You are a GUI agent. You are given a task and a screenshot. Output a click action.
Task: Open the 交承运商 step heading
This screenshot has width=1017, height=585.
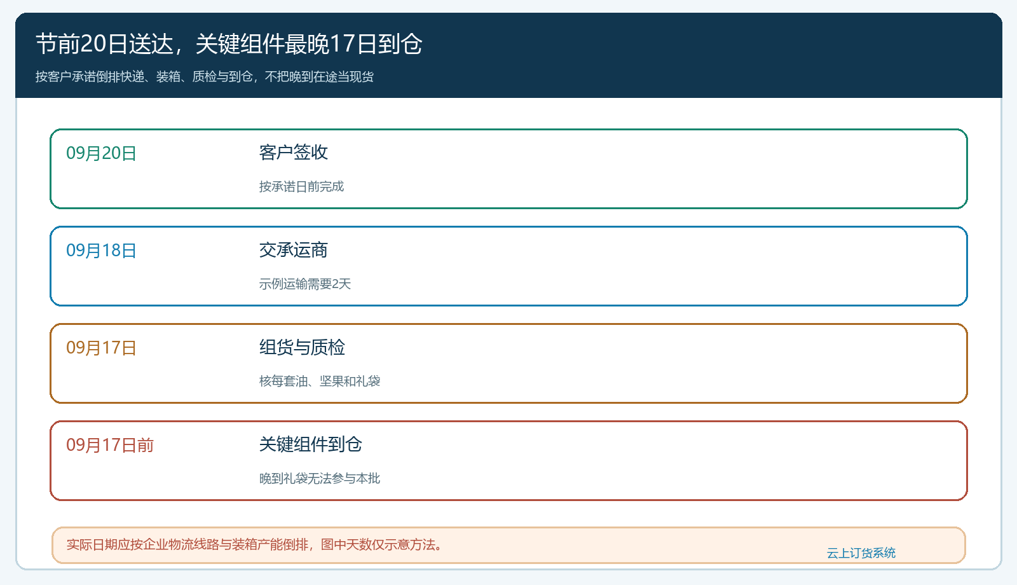(293, 250)
